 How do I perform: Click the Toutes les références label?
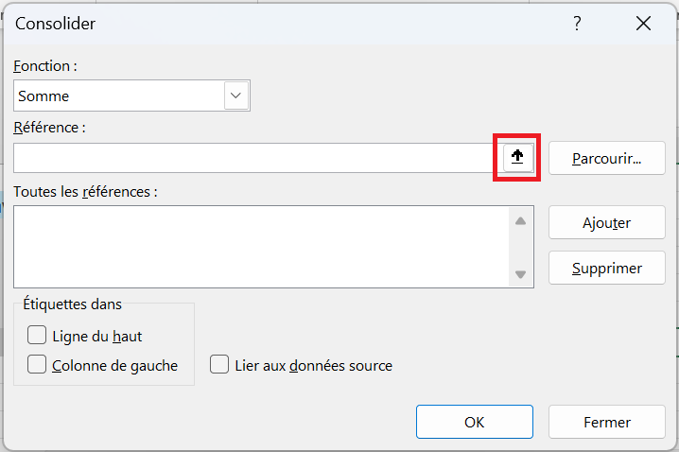85,191
